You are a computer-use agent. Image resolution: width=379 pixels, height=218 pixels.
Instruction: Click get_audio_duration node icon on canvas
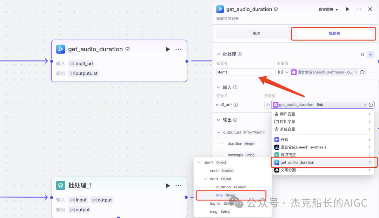(61, 49)
